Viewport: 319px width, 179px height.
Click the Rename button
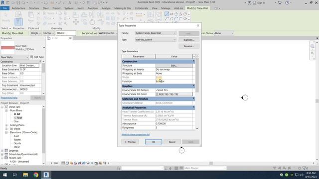(189, 46)
